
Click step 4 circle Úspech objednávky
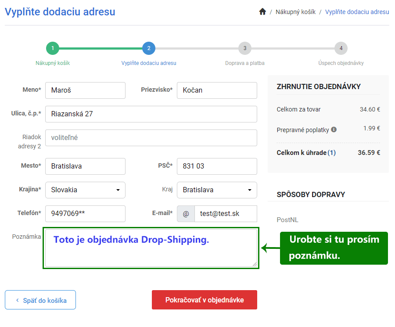coord(341,48)
